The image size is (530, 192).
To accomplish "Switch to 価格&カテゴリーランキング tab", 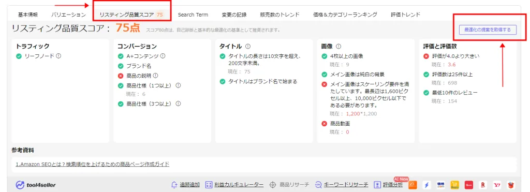I will (x=345, y=14).
